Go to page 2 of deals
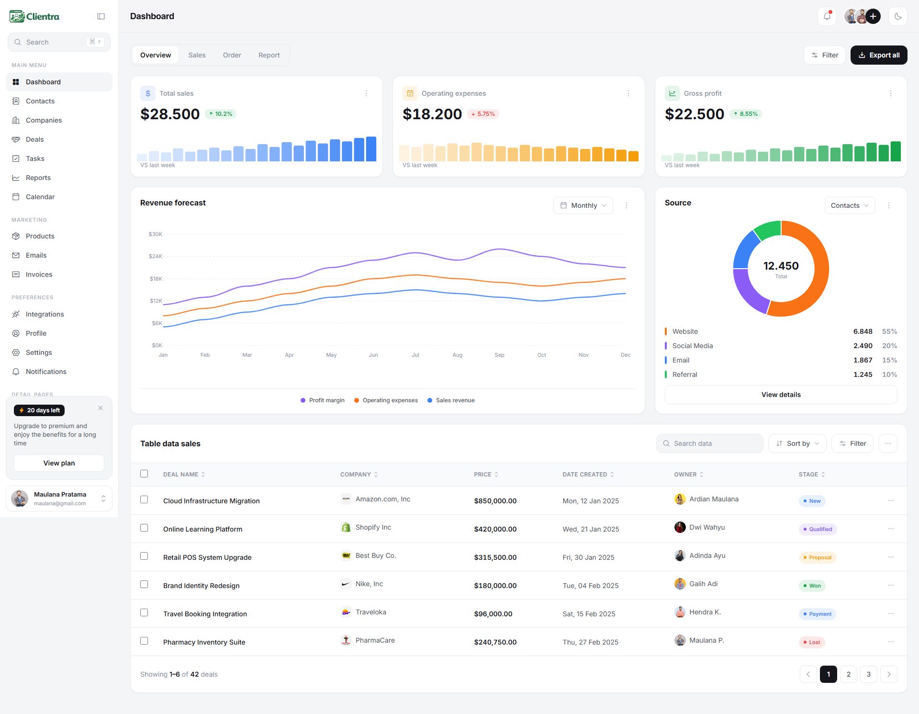This screenshot has width=919, height=714. [x=849, y=674]
